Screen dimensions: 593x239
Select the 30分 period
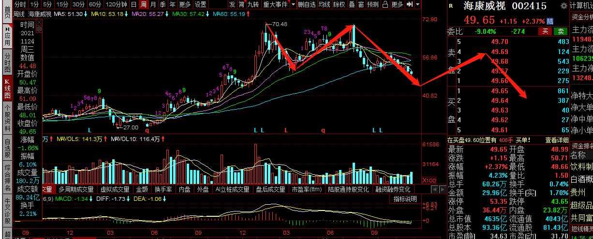[79, 4]
